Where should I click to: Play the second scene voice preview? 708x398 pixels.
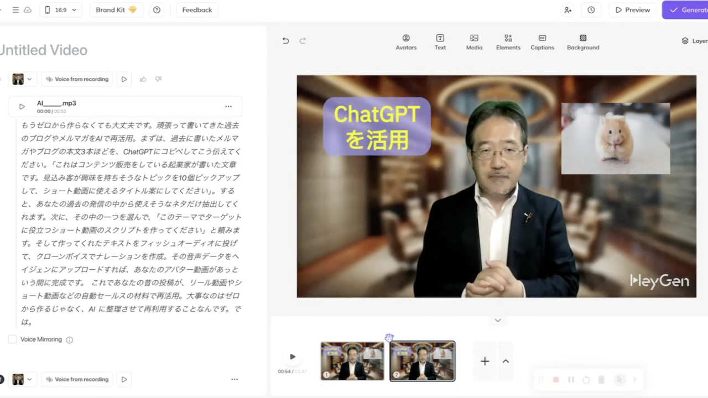[x=124, y=379]
